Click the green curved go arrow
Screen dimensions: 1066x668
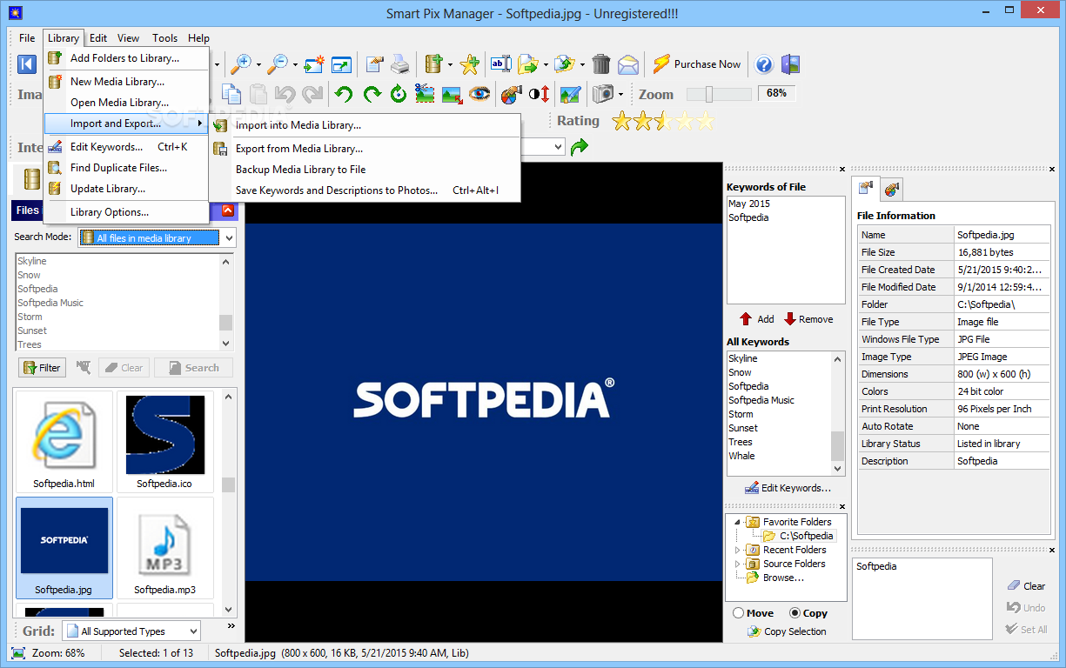(x=580, y=147)
